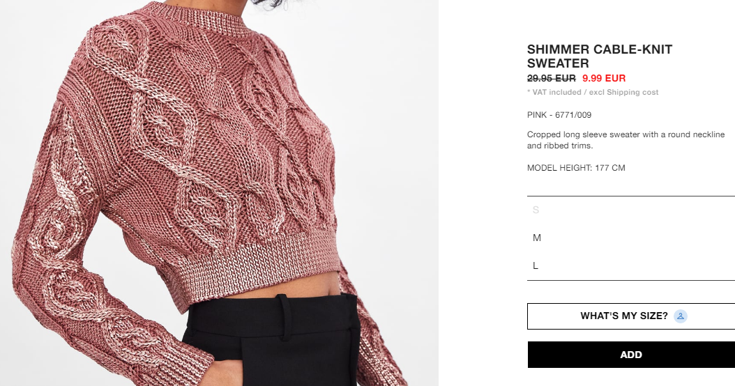
Task: Choose the greyed-out size S option
Action: 631,210
